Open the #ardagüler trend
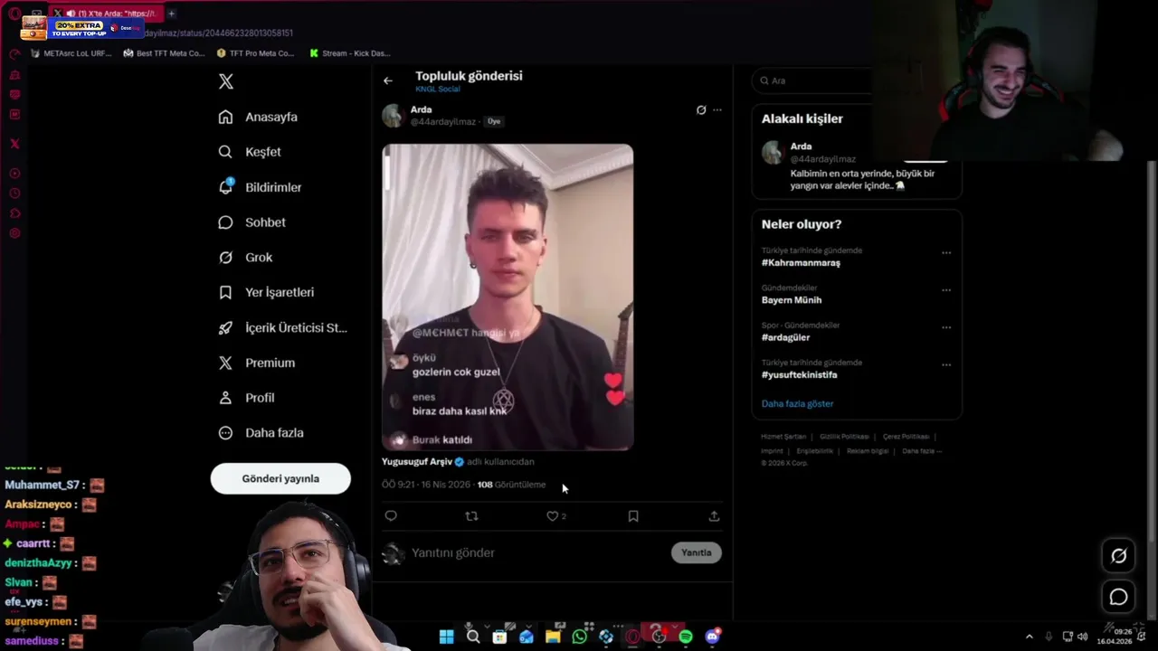 785,337
